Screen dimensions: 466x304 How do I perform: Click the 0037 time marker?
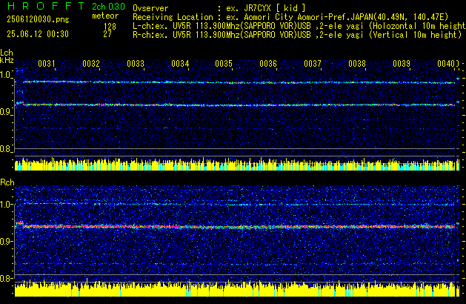tap(313, 64)
